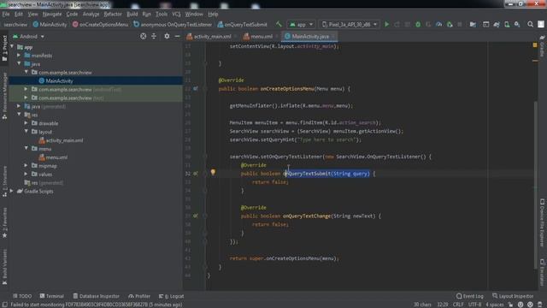
Task: Click the yellow warning indicator above editor scrollbar
Action: 535,45
